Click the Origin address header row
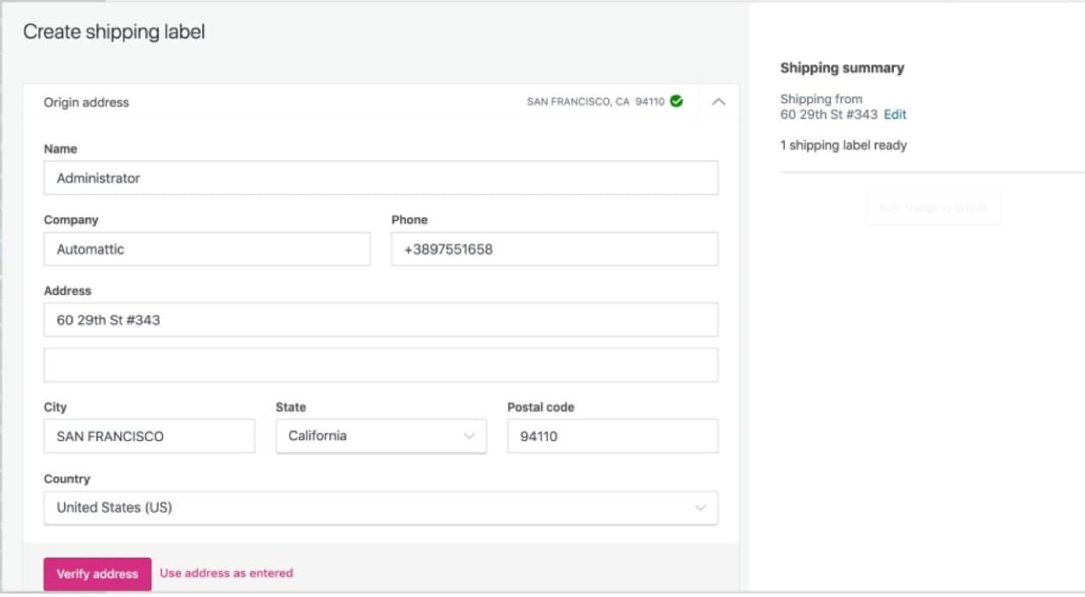This screenshot has height=597, width=1085. pyautogui.click(x=86, y=101)
